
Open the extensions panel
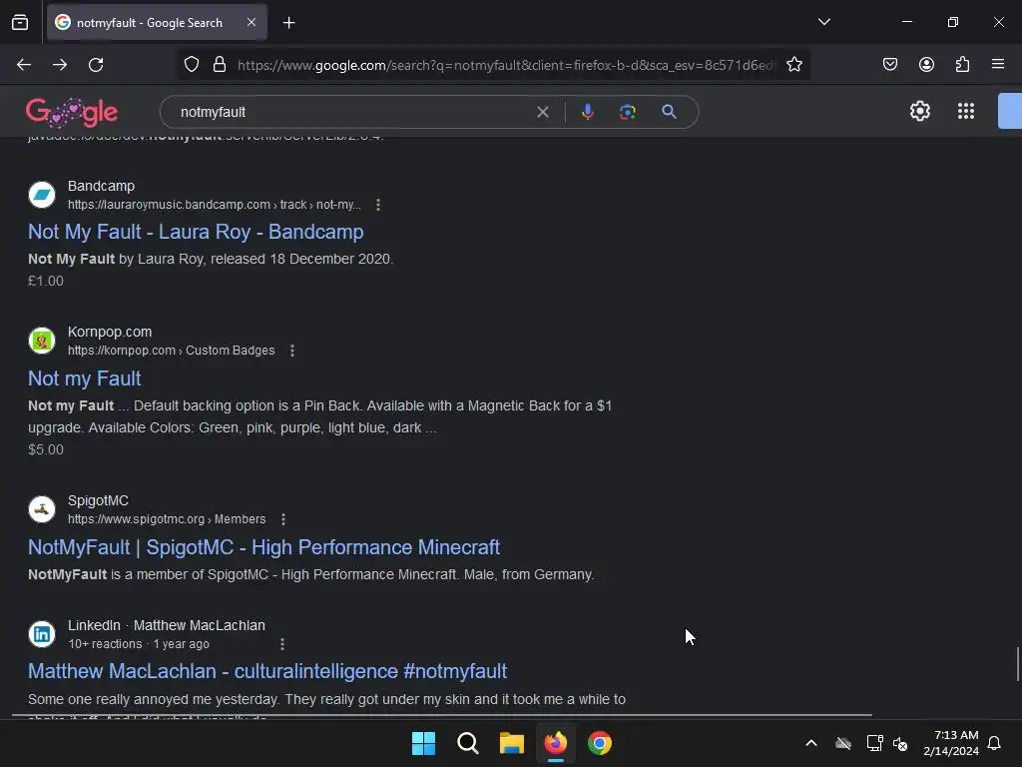click(x=962, y=65)
